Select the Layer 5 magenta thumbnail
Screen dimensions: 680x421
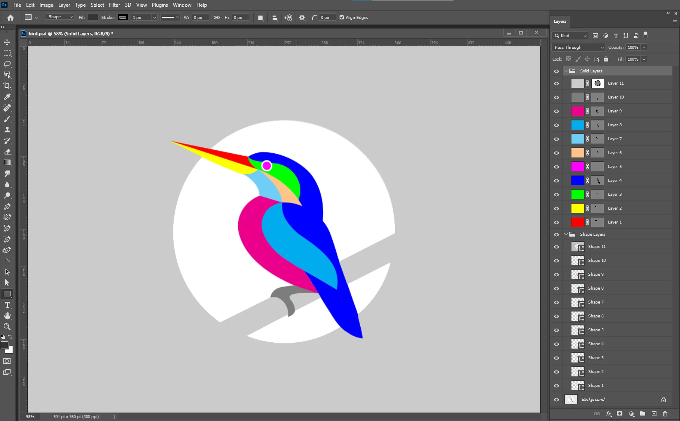click(577, 167)
